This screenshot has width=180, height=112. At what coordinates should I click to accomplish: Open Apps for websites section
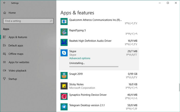pyautogui.click(x=19, y=62)
